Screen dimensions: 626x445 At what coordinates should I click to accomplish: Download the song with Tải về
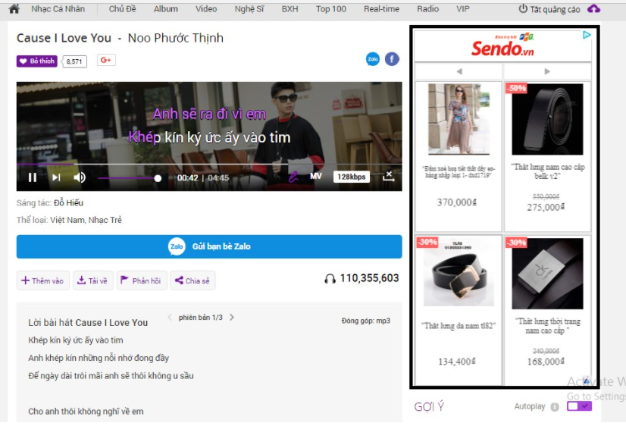click(x=92, y=280)
